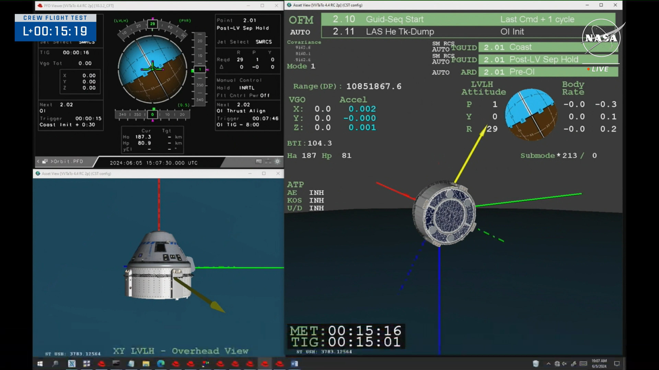Click the window icon beside Orbit.PFD
This screenshot has height=370, width=659.
click(45, 161)
